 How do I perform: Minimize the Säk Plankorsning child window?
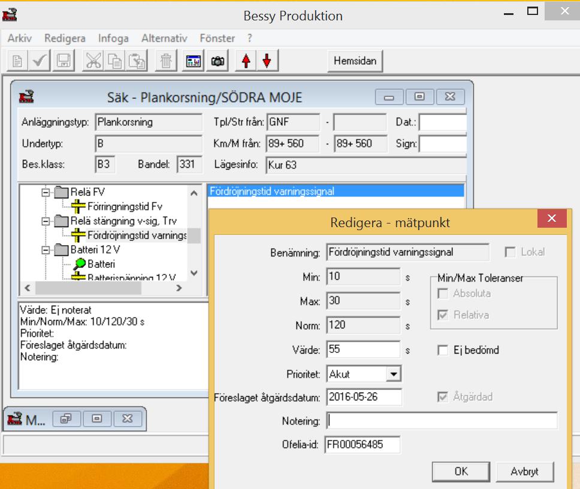[389, 97]
